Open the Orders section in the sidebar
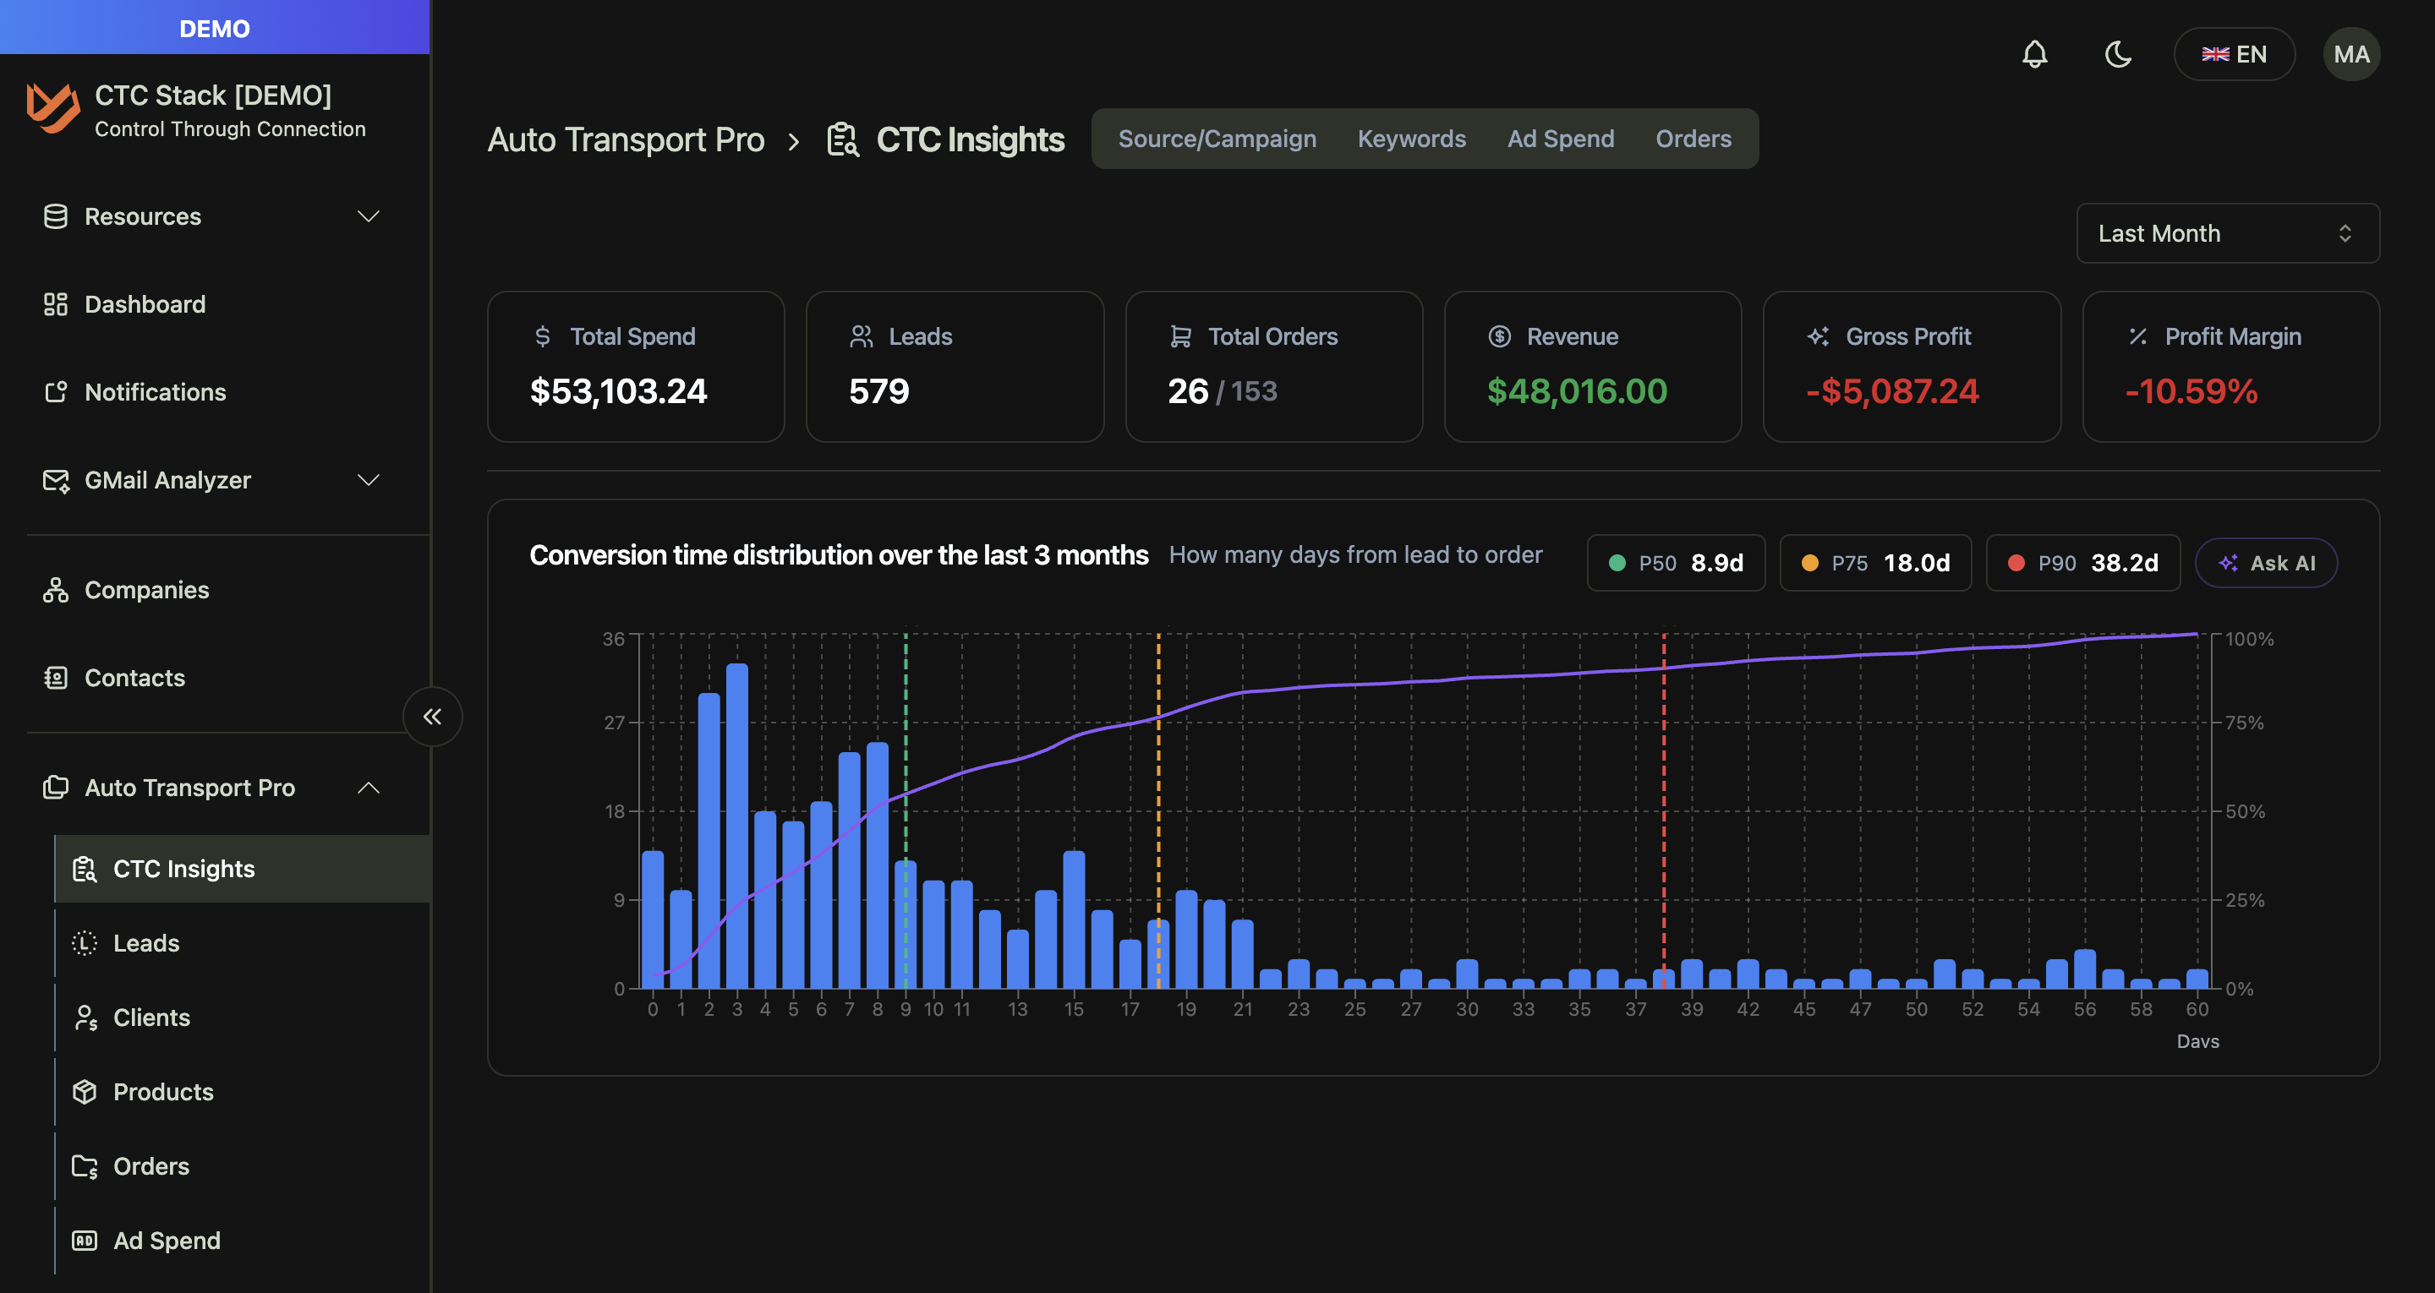Image resolution: width=2435 pixels, height=1293 pixels. click(x=151, y=1165)
